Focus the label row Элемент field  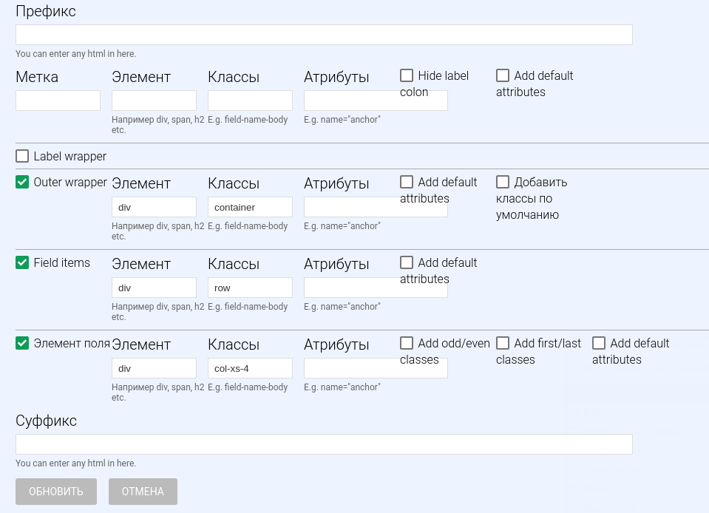click(x=155, y=101)
